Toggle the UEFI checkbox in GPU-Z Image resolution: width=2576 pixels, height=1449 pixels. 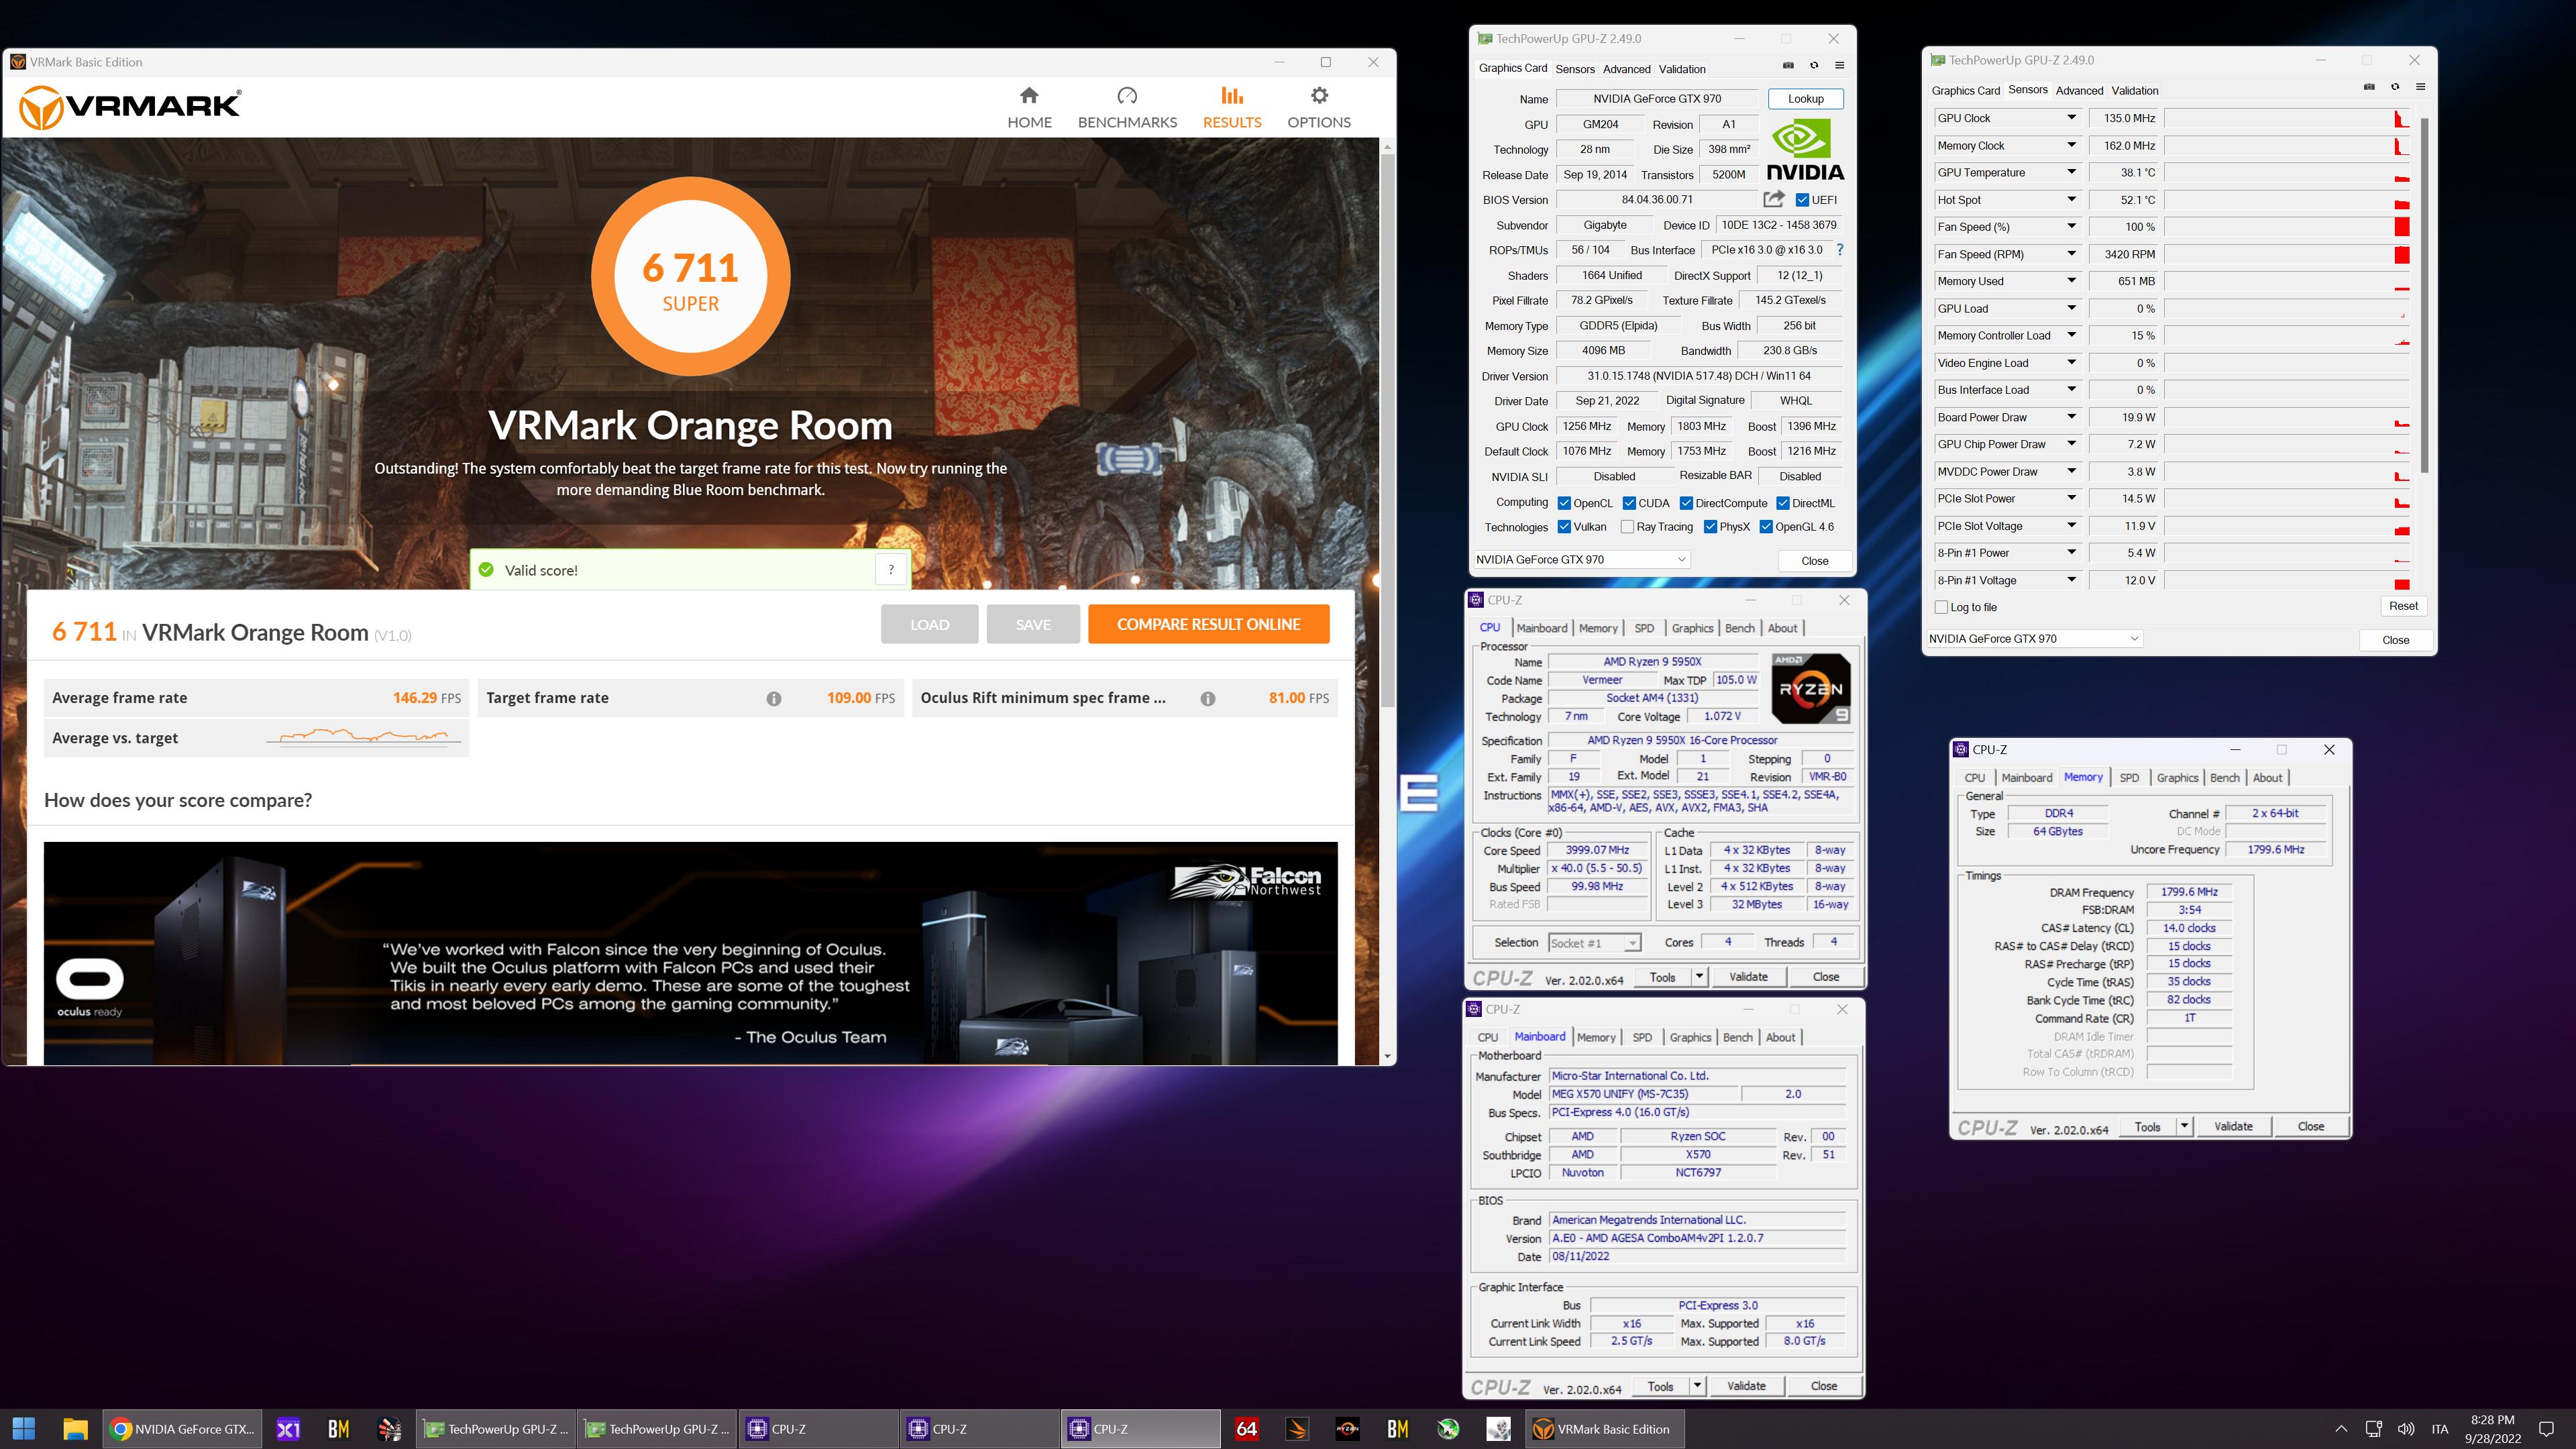[1802, 200]
